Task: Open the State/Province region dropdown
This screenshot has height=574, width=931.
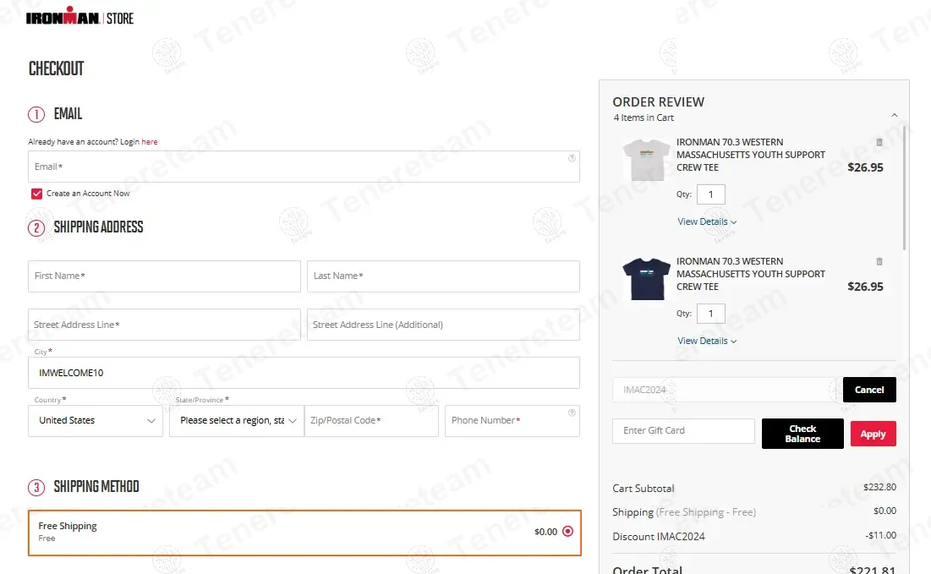Action: 237,421
